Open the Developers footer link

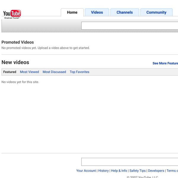point(156,171)
